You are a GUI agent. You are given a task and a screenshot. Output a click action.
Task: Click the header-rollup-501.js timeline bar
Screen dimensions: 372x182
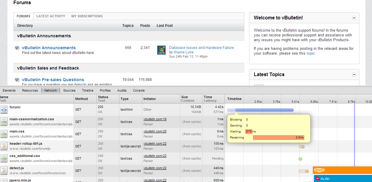(302, 146)
